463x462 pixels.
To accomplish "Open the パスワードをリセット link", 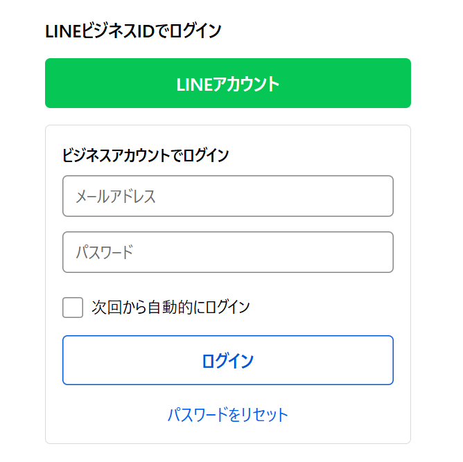I will click(x=227, y=415).
